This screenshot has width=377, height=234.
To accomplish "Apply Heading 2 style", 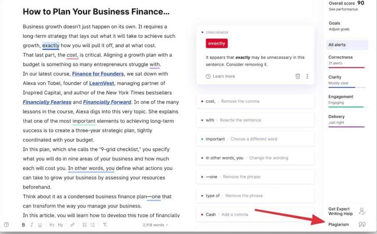I will (x=60, y=224).
